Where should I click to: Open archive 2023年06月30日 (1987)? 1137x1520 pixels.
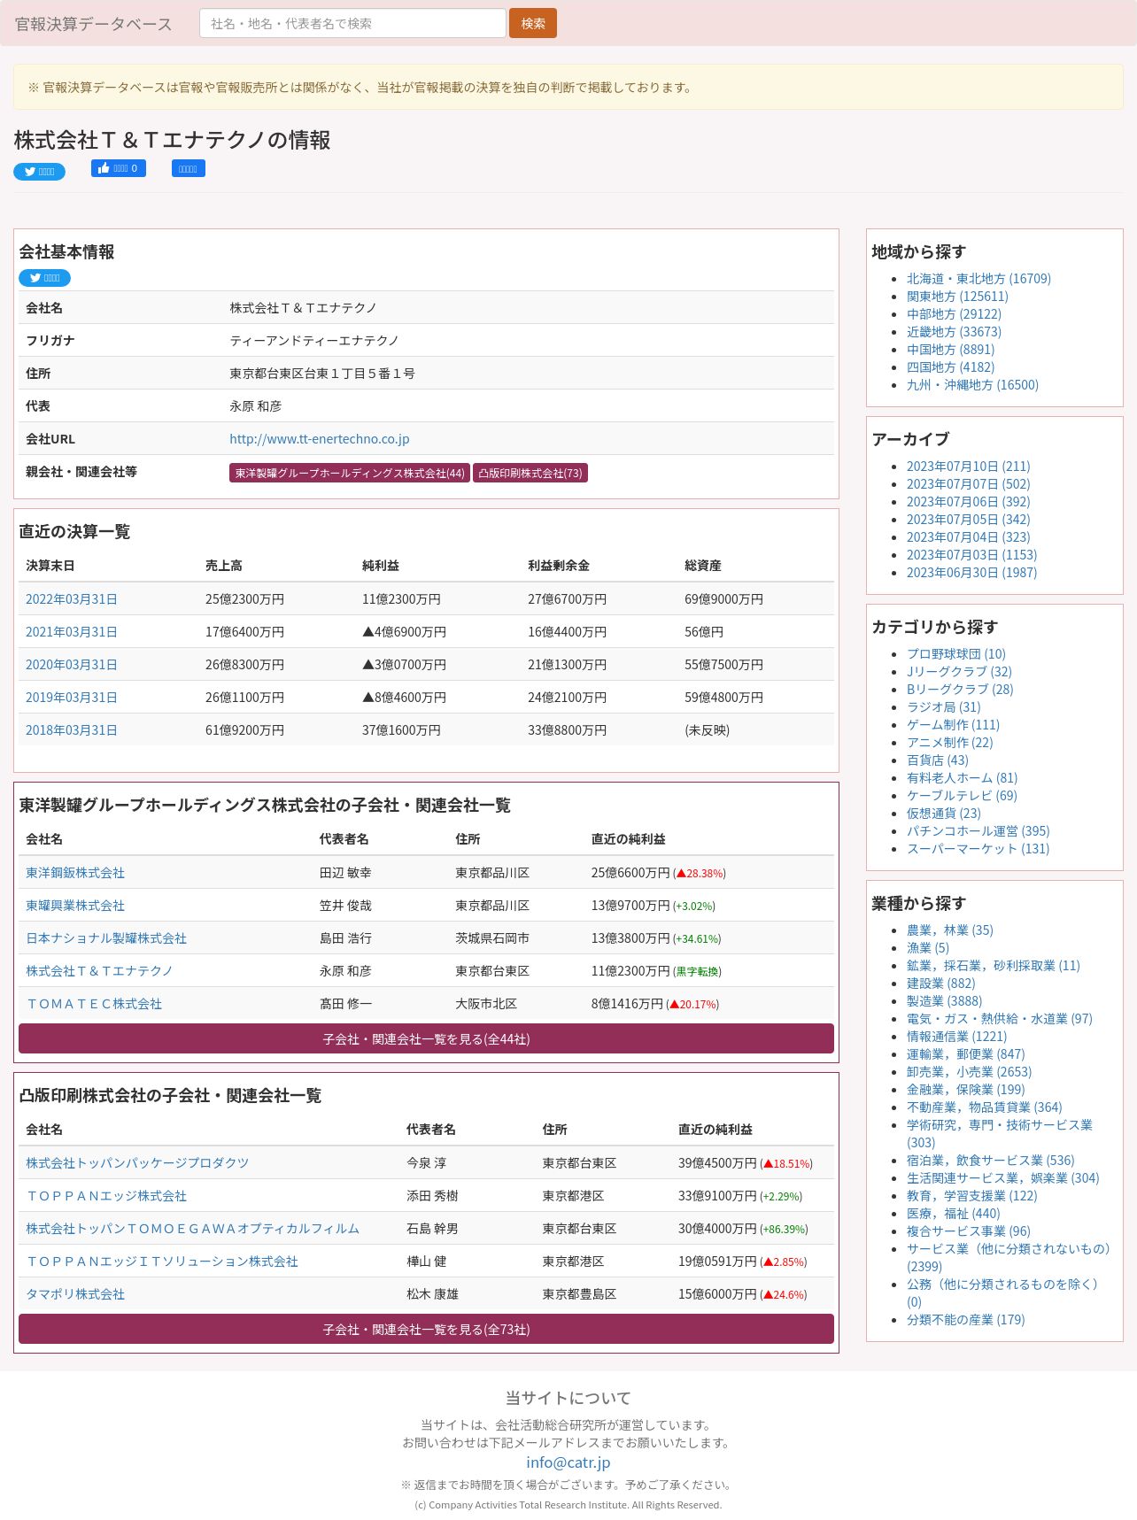pos(971,573)
